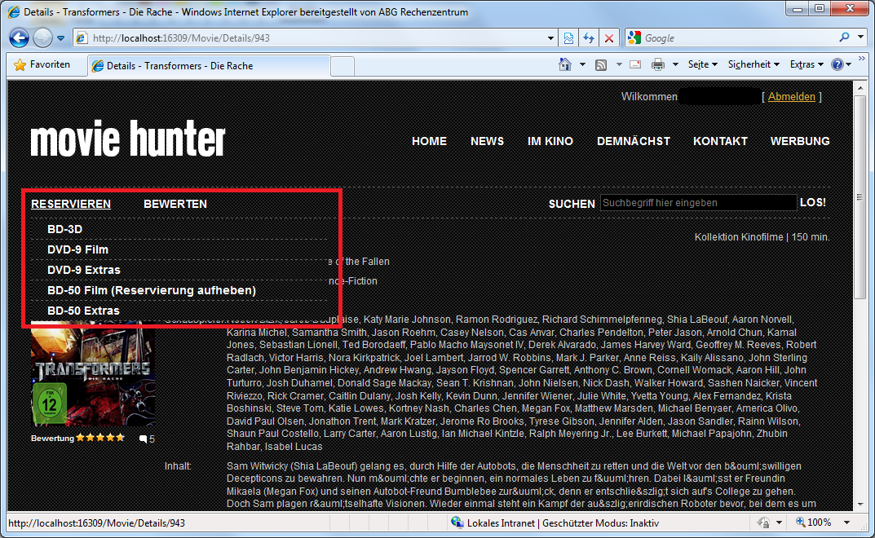Click the browser Back arrow button
This screenshot has width=875, height=538.
[x=20, y=38]
